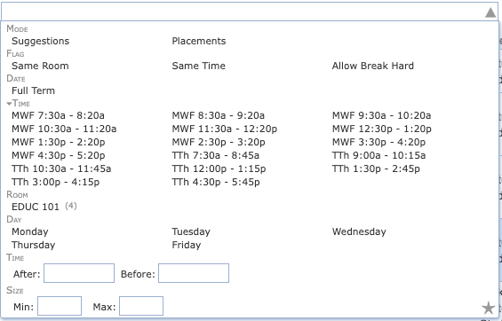
Task: Focus the Before time field
Action: pos(194,273)
